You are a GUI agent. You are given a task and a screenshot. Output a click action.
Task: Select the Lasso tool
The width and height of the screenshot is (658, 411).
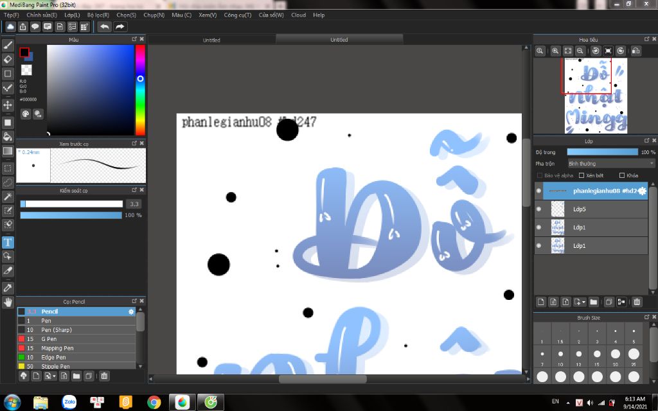point(8,182)
